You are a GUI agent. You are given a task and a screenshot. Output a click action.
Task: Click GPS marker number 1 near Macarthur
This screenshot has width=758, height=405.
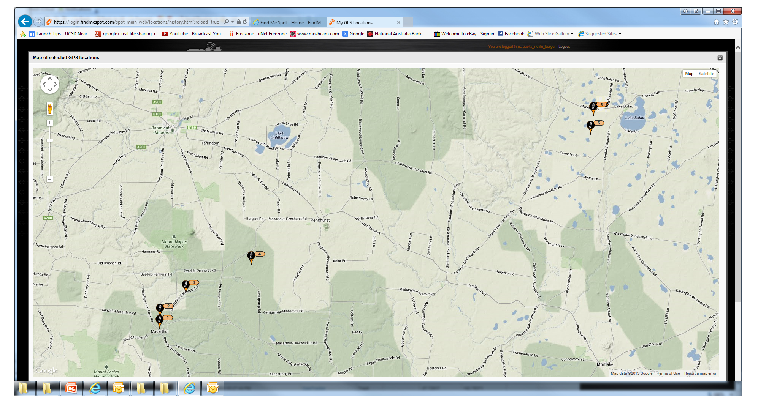pos(160,321)
